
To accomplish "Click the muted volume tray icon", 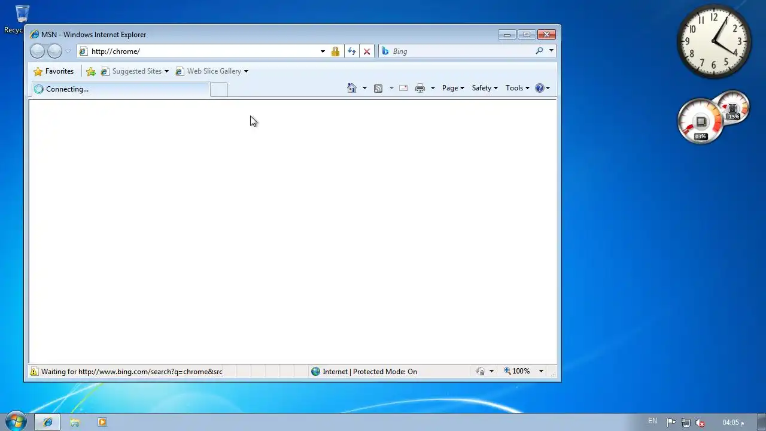I will (700, 423).
